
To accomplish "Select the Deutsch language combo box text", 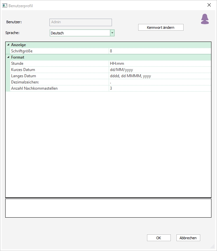I will coord(80,33).
